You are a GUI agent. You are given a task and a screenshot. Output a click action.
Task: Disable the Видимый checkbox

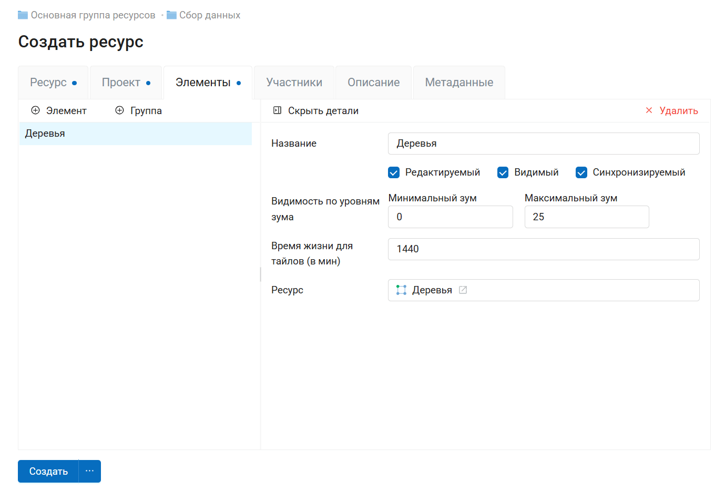[503, 172]
